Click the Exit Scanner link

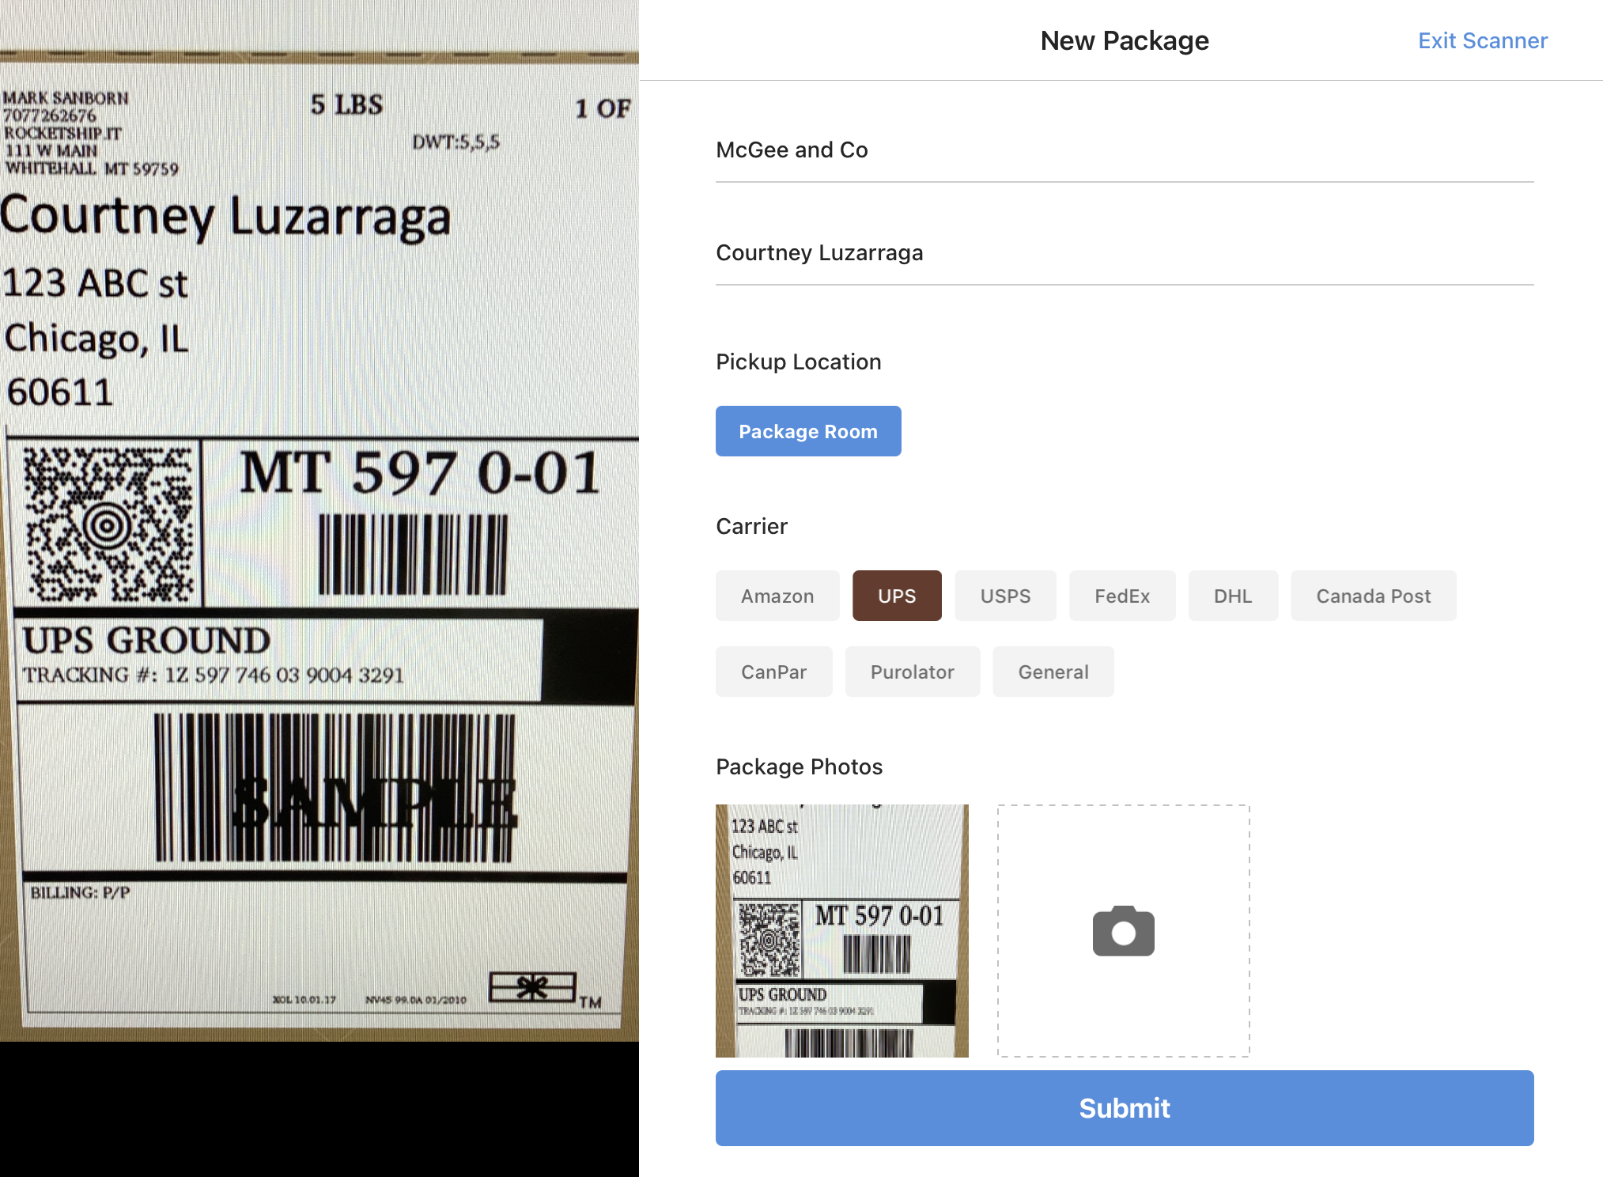tap(1482, 40)
